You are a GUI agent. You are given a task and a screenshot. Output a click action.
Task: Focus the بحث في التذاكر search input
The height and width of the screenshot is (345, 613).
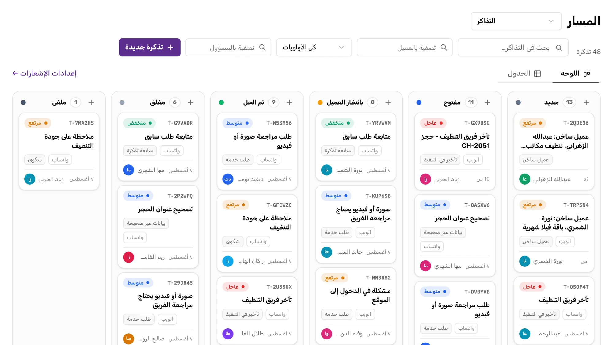point(513,48)
